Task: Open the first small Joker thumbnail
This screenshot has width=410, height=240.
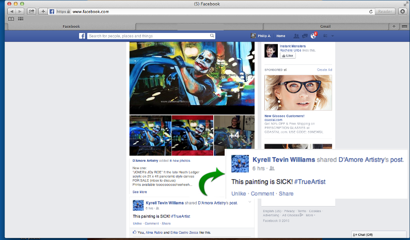Action: [x=150, y=135]
